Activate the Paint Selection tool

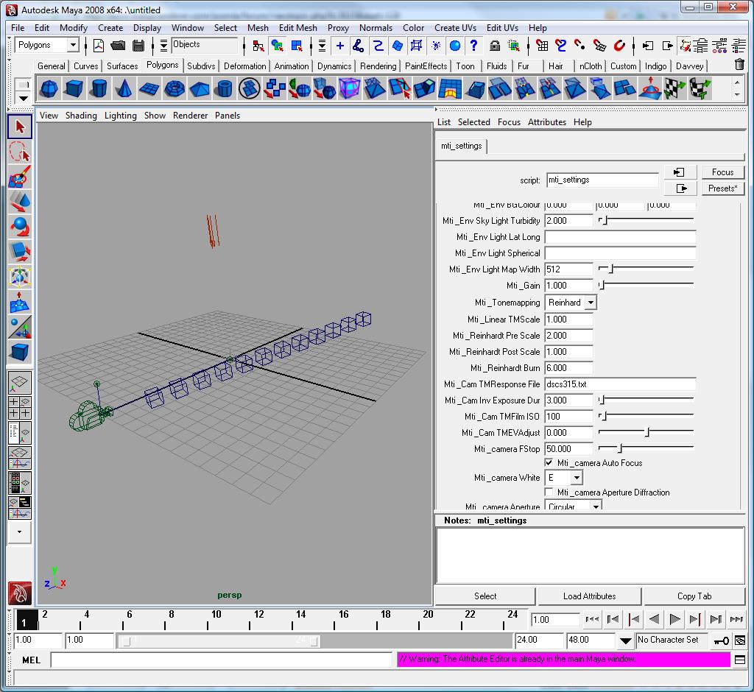tap(20, 177)
